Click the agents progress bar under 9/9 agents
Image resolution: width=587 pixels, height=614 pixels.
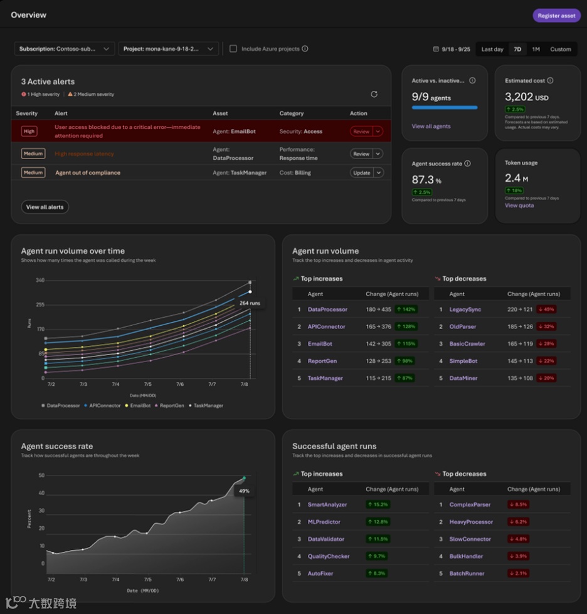[x=445, y=107]
